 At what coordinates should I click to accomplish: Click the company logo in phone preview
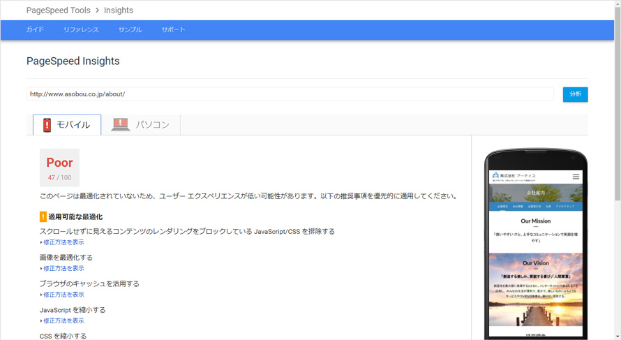pyautogui.click(x=514, y=176)
